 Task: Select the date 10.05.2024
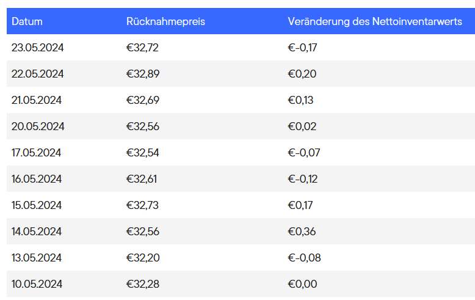[x=37, y=284]
